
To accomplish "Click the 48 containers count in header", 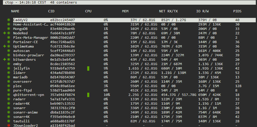I will (x=64, y=2).
